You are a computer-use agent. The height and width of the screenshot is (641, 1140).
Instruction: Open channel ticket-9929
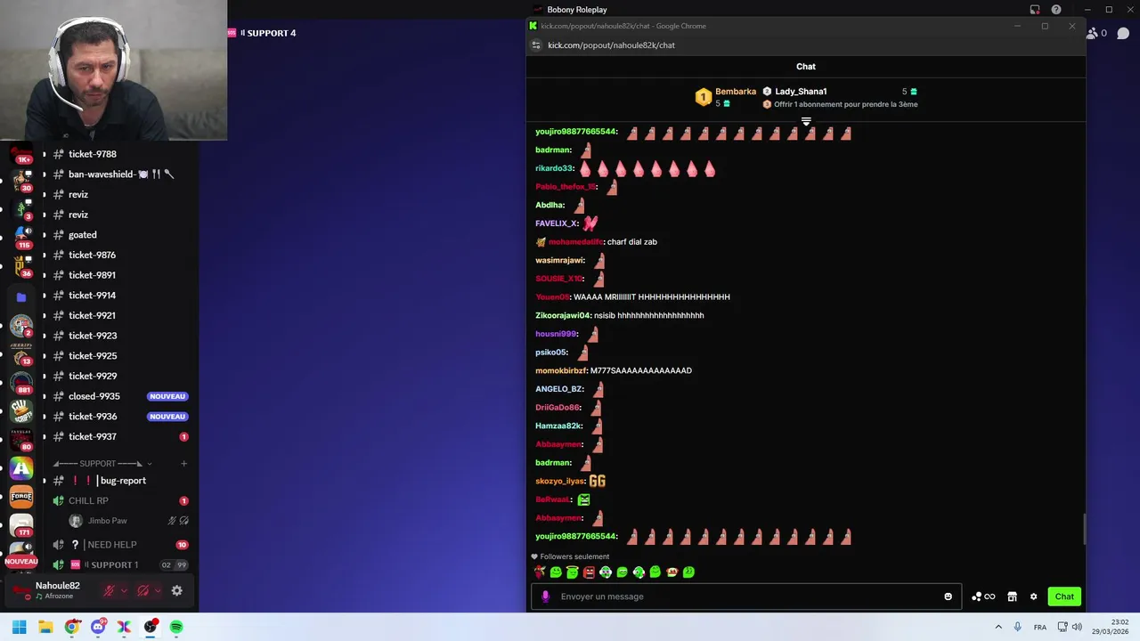[x=120, y=376]
